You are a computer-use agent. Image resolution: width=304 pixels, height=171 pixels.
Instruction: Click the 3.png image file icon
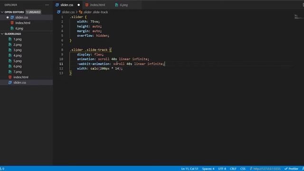10,50
